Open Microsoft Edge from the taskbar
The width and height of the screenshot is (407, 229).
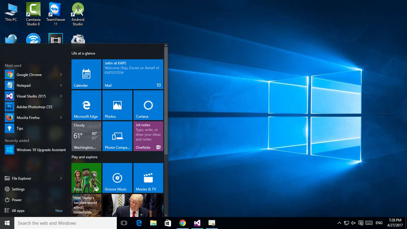click(x=139, y=223)
